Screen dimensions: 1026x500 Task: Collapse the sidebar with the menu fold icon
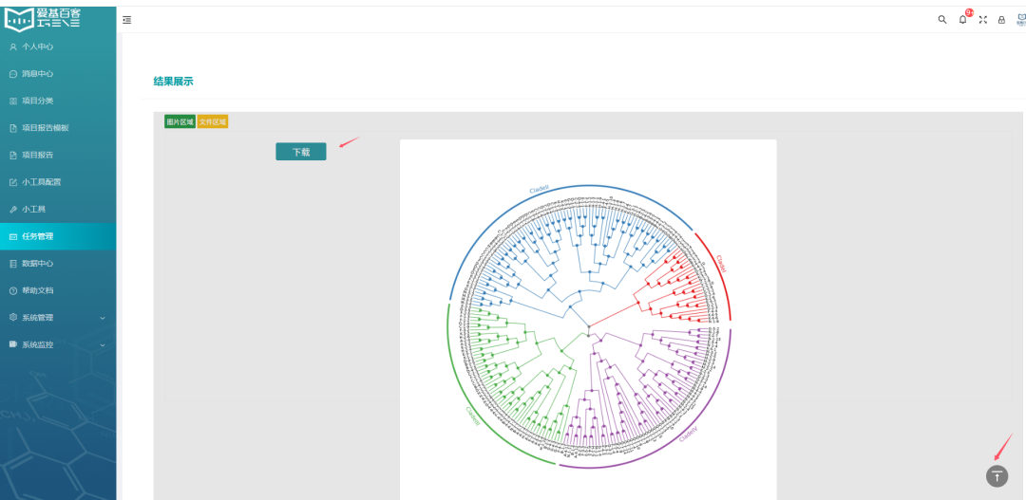(x=127, y=20)
